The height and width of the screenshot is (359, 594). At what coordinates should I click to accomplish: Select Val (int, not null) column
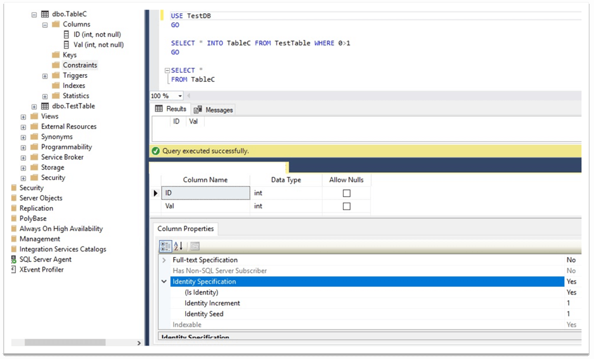pyautogui.click(x=98, y=45)
